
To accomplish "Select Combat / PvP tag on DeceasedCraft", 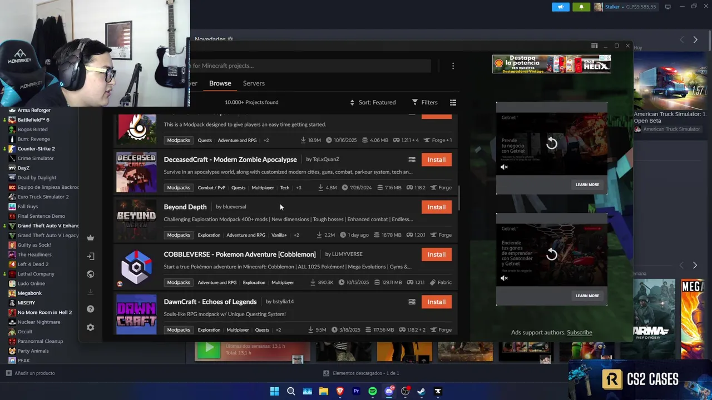I will coord(211,188).
